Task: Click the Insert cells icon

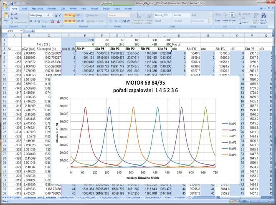Action: point(218,18)
